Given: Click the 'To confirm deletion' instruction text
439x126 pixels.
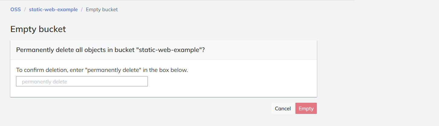Looking at the screenshot, I should coord(102,70).
